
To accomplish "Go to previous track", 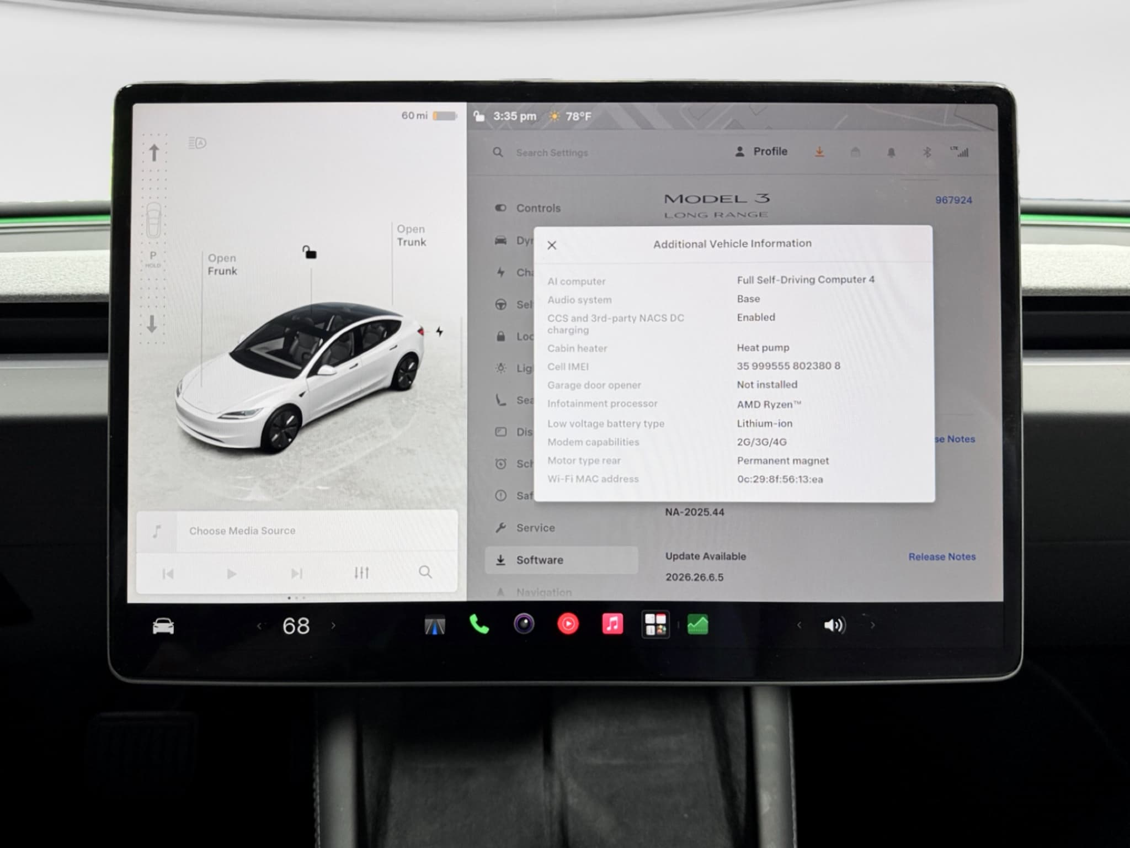I will click(168, 574).
